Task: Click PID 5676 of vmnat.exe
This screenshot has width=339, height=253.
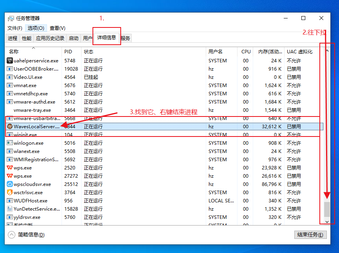Action: (x=70, y=85)
